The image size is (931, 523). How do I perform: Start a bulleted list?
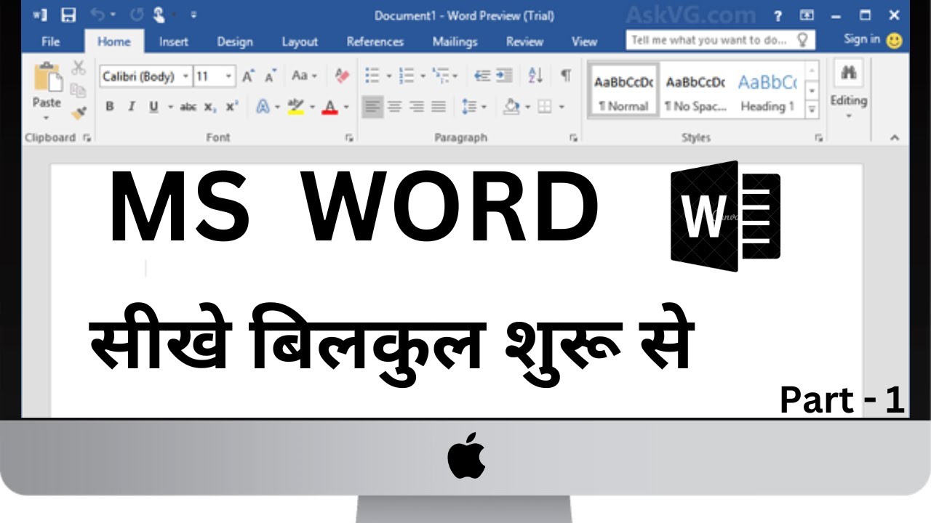point(372,76)
